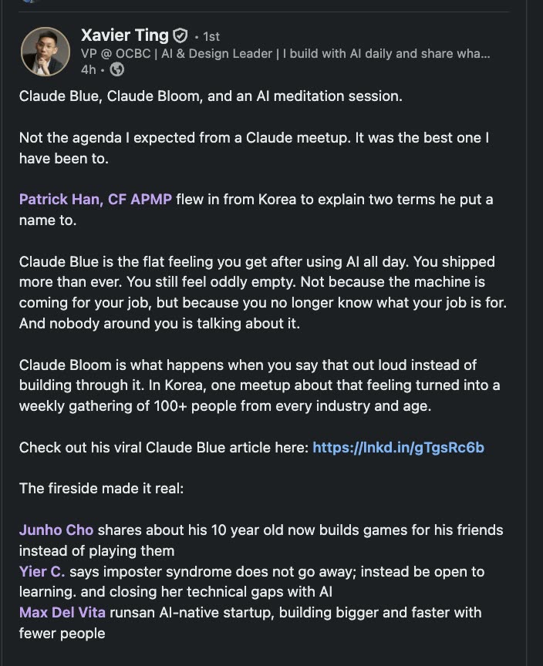Screen dimensions: 543x666
Task: Open the Patrick Han, CF APMP mention
Action: pyautogui.click(x=96, y=199)
